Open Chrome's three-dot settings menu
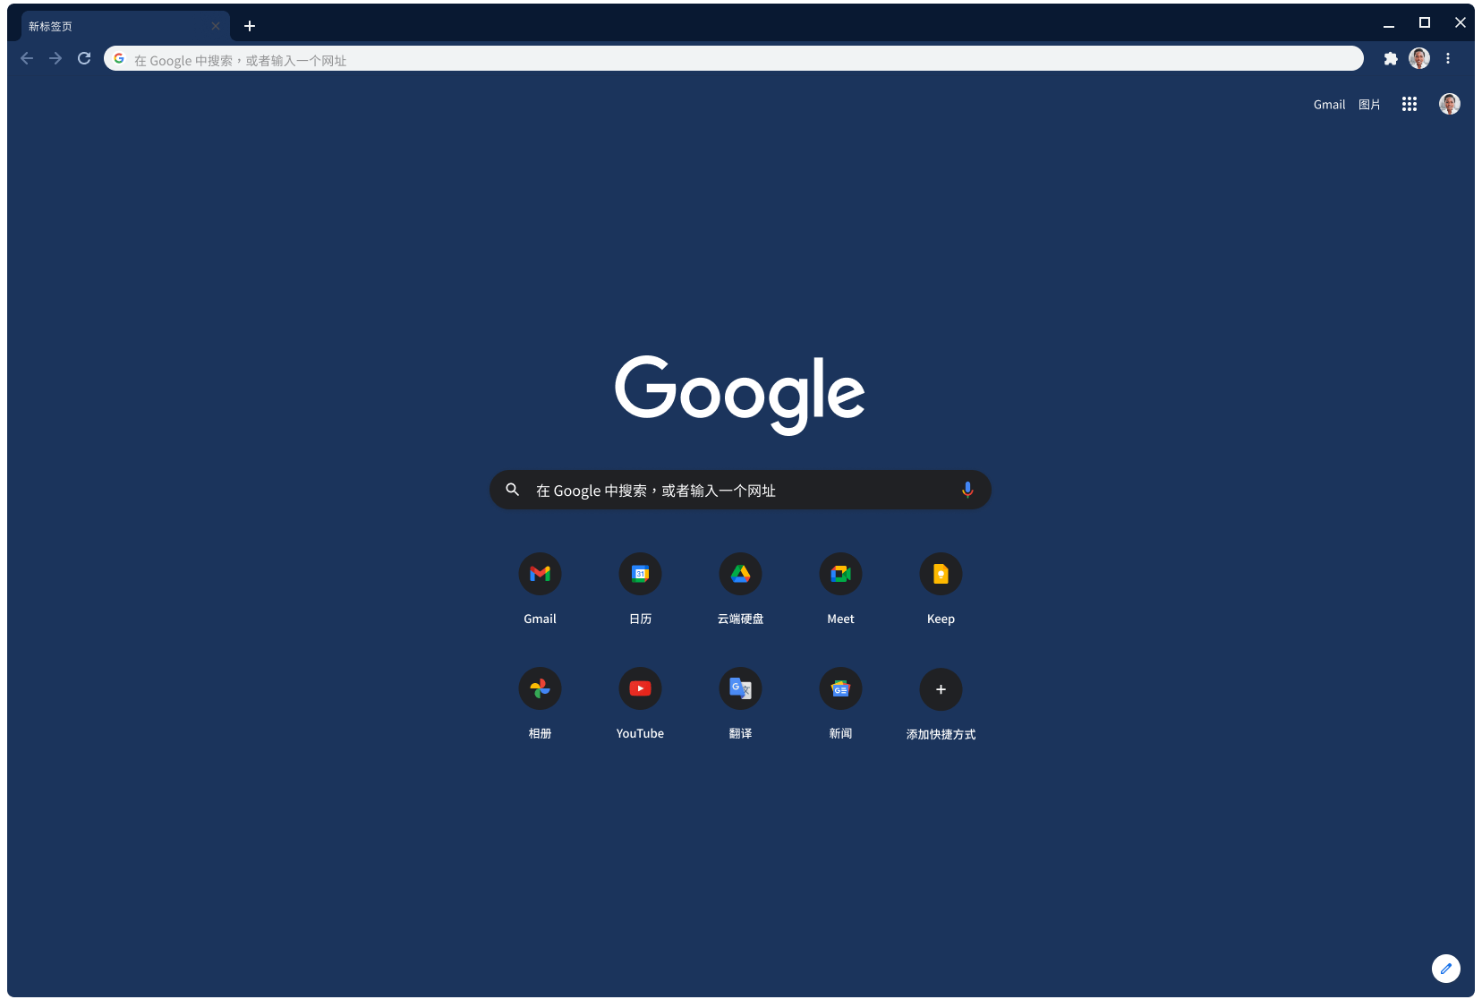 [x=1449, y=58]
